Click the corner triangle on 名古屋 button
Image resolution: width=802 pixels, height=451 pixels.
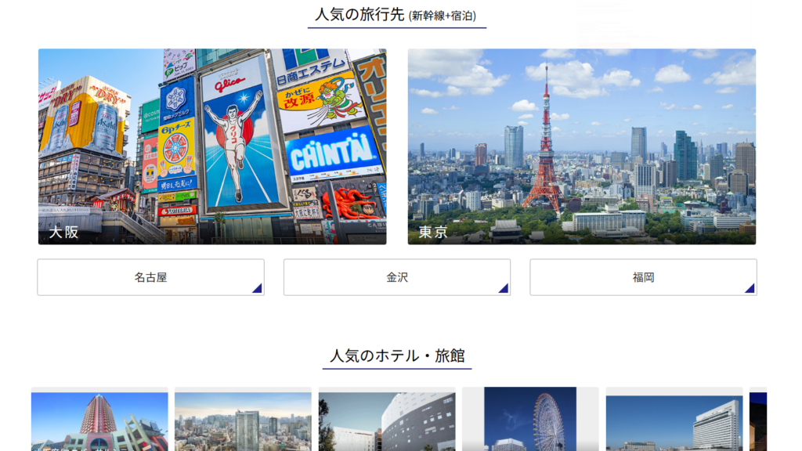258,289
